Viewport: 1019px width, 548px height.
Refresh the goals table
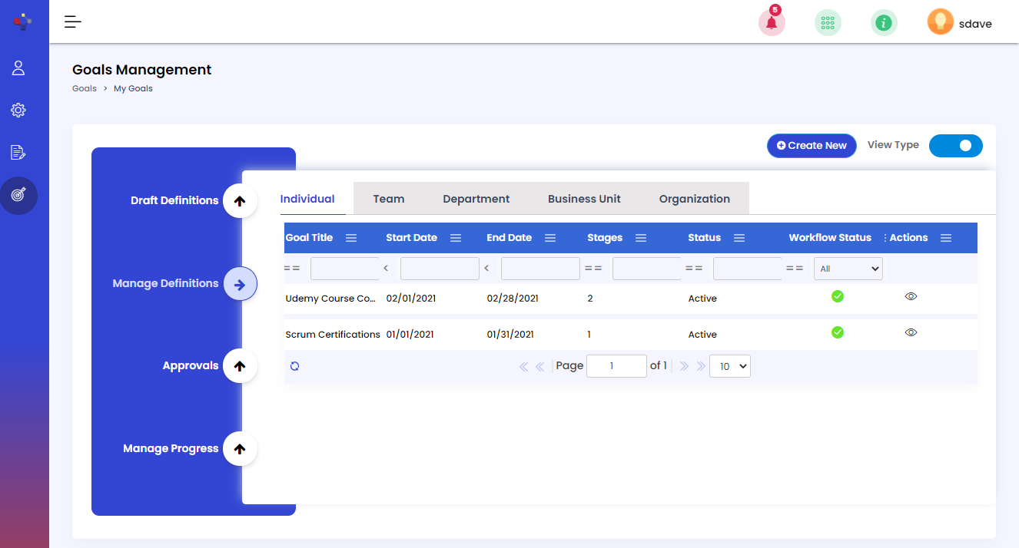(x=294, y=366)
